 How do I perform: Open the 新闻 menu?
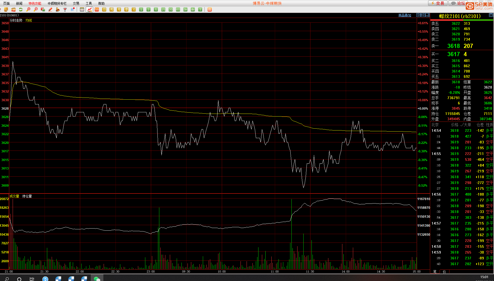pyautogui.click(x=19, y=3)
